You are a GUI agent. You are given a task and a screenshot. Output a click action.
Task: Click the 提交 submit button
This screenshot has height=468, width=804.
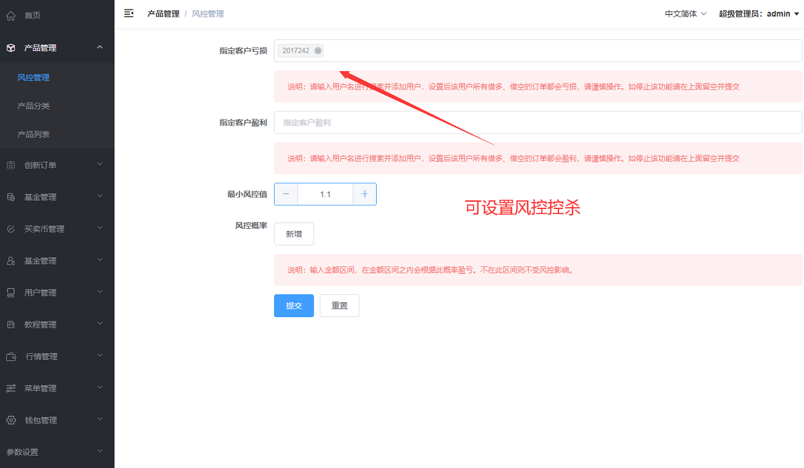[294, 305]
